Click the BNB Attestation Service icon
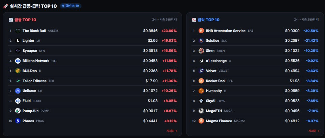The width and height of the screenshot is (325, 138). [x=201, y=31]
